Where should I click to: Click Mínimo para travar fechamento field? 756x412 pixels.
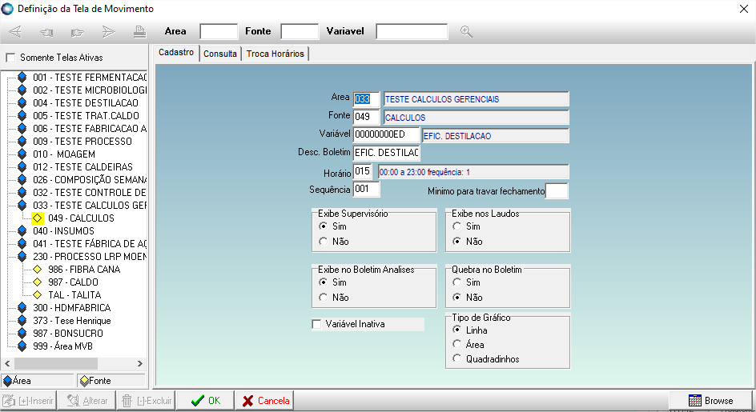(x=557, y=191)
